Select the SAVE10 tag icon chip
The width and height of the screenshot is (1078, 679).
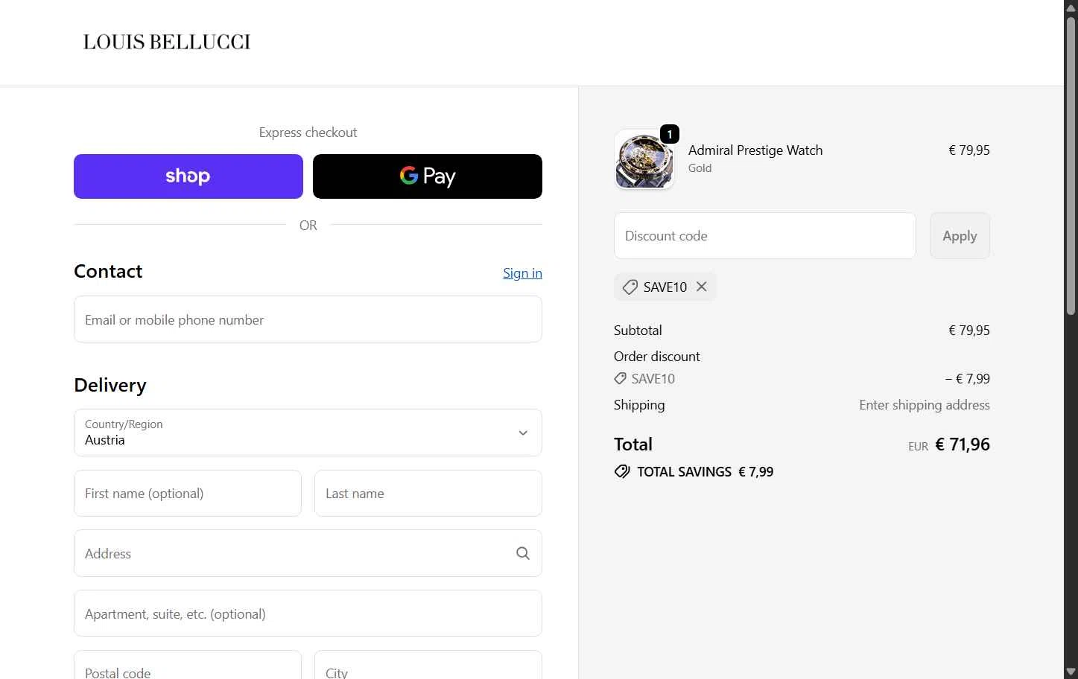[x=630, y=287]
